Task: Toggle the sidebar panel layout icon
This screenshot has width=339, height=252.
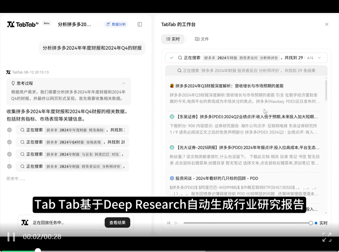Action: point(140,24)
